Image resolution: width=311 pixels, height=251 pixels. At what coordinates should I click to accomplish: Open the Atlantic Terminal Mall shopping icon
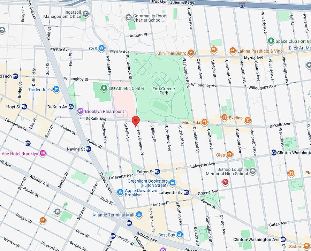click(139, 215)
